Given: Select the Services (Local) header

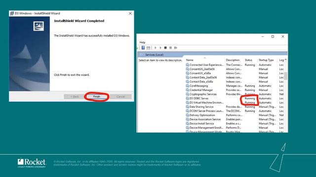Looking at the screenshot, I should click(154, 55).
